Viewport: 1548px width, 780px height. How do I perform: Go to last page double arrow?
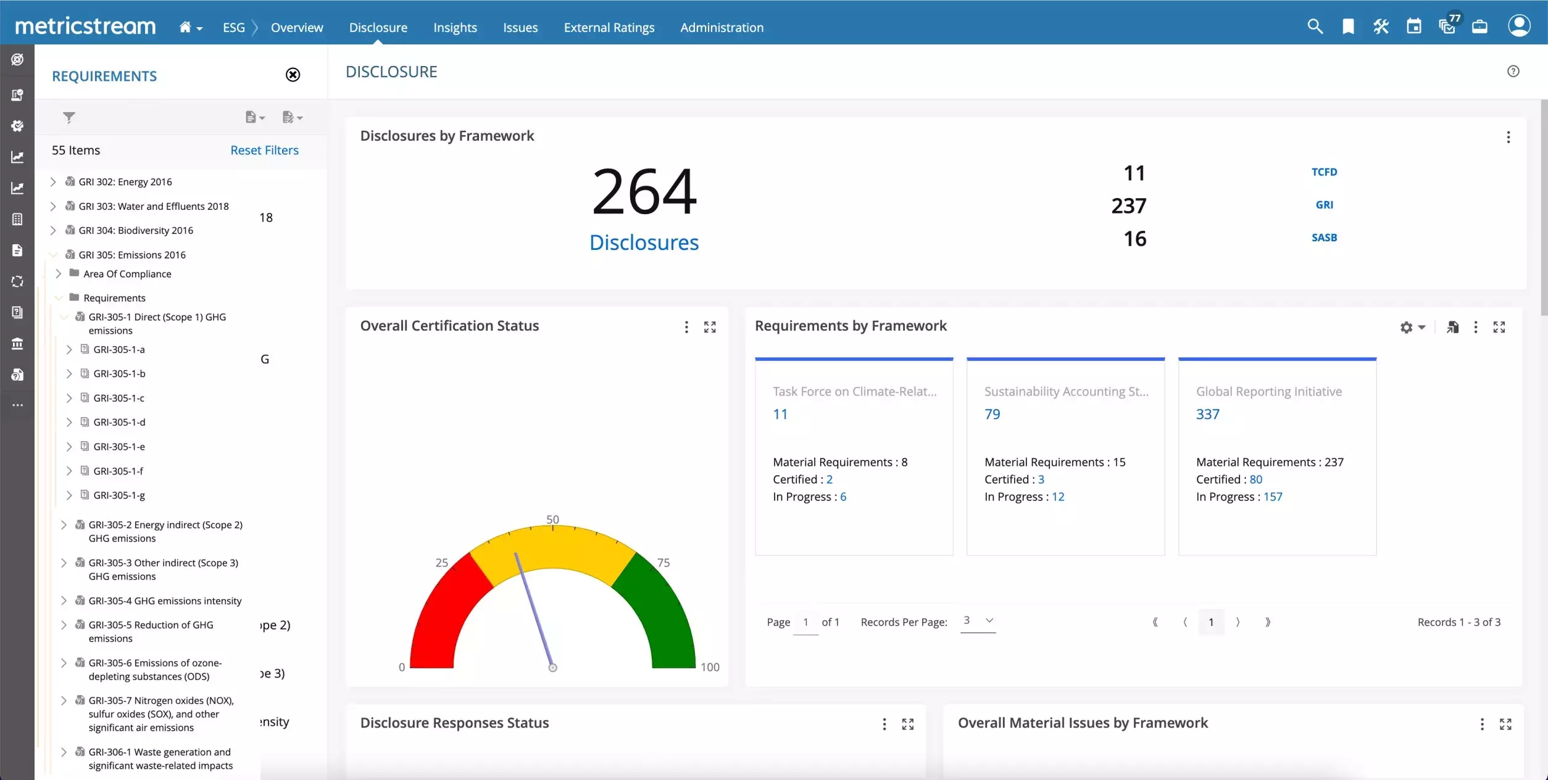(x=1267, y=622)
